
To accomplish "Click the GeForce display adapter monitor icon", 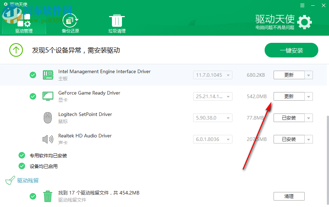I will [48, 95].
